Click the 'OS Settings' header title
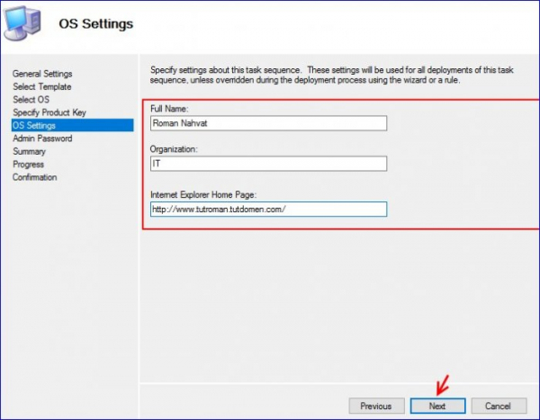 click(x=95, y=24)
